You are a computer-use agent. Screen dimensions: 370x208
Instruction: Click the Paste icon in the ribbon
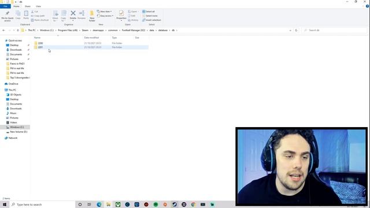[x=26, y=15]
